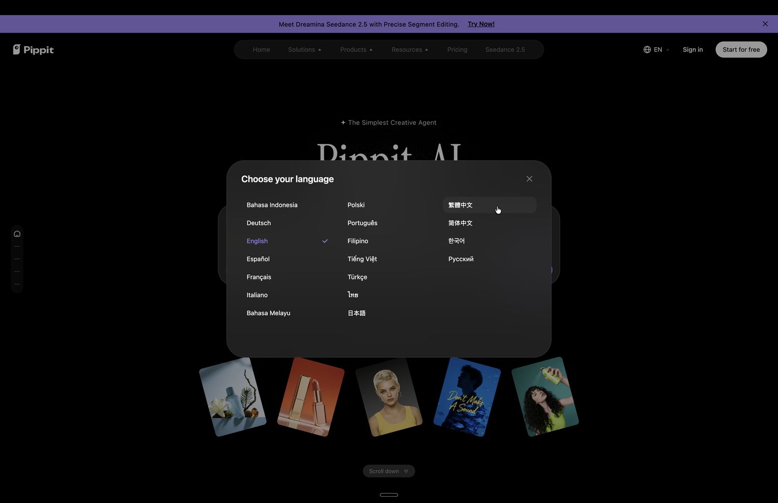Viewport: 778px width, 503px height.
Task: Expand the Resources menu
Action: pos(410,50)
